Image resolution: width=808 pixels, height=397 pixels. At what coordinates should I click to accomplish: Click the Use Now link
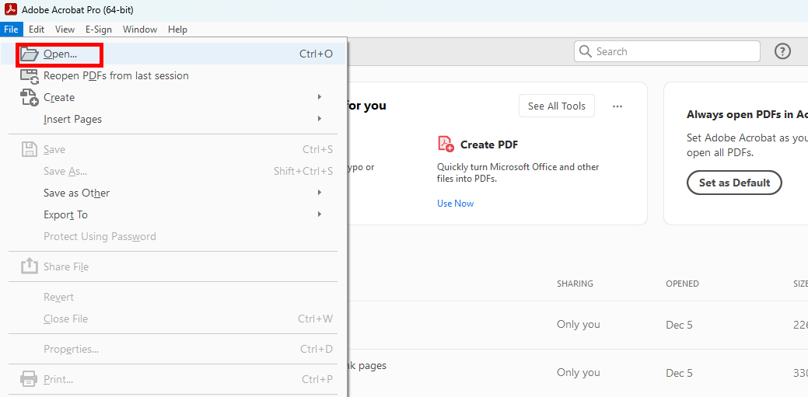pyautogui.click(x=455, y=204)
